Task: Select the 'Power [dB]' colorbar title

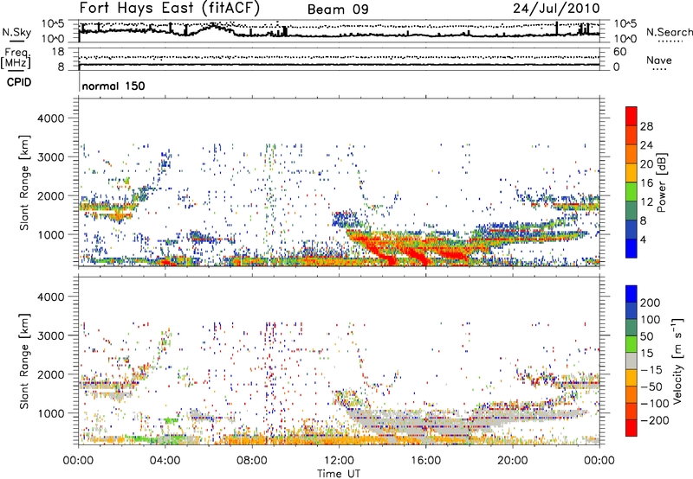Action: coord(662,182)
